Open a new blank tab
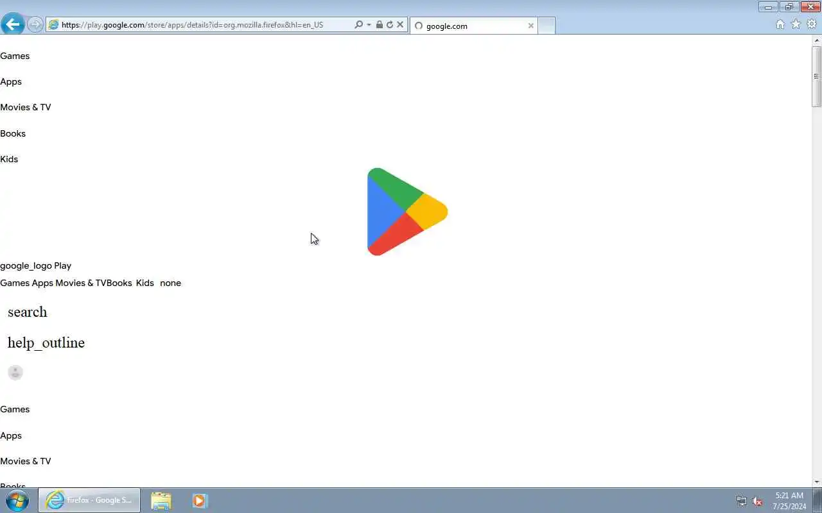Screen dimensions: 822x513 [x=547, y=26]
